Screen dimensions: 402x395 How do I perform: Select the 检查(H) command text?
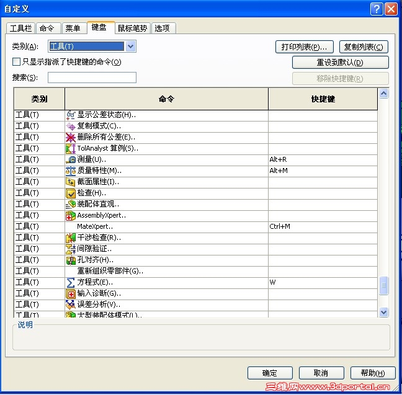(x=91, y=193)
